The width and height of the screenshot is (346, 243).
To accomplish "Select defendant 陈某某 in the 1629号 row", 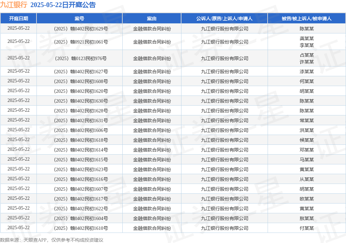I will [307, 29].
